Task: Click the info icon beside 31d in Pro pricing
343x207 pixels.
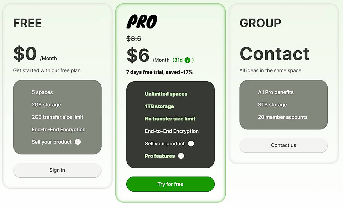Action: click(188, 60)
